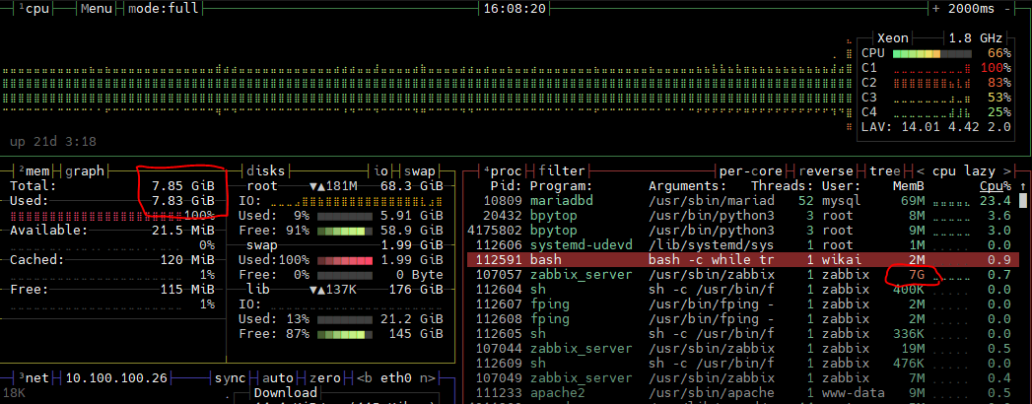
Task: Reset net counters with zero
Action: click(x=325, y=378)
